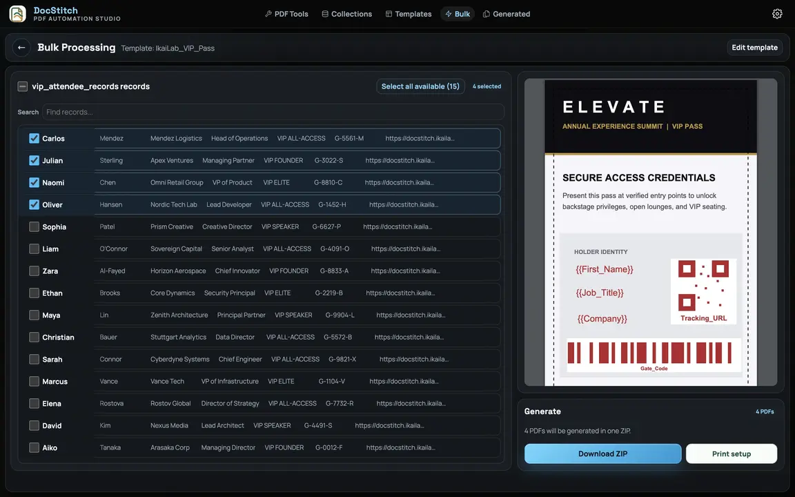
Task: Click Select all available (15)
Action: pyautogui.click(x=420, y=86)
